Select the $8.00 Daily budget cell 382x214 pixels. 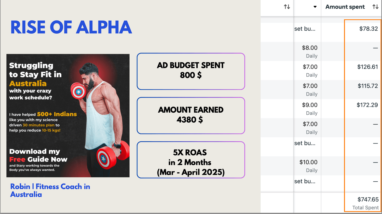pos(310,51)
